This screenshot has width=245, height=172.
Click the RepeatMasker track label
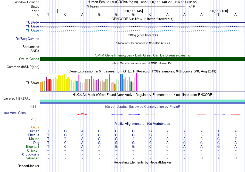(x=28, y=166)
